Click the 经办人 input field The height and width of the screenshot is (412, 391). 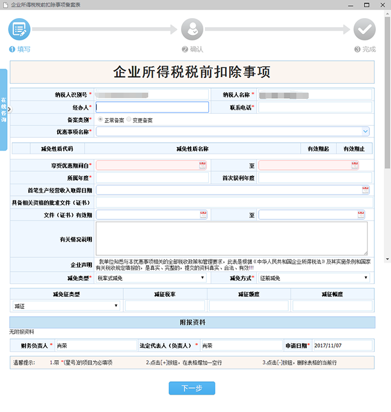152,107
